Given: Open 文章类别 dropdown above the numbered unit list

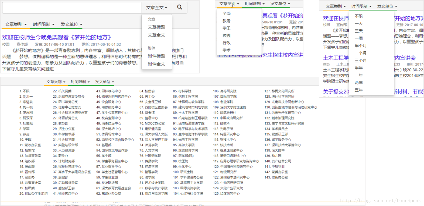Looking at the screenshot, I should point(56,82).
